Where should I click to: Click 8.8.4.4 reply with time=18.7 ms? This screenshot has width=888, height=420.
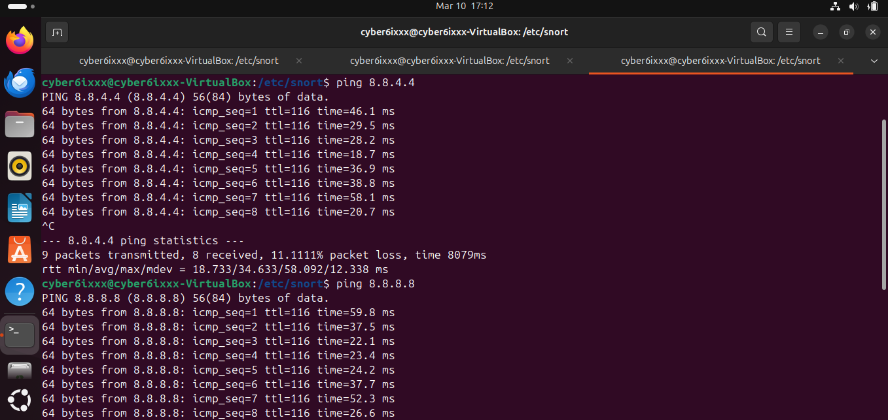218,155
